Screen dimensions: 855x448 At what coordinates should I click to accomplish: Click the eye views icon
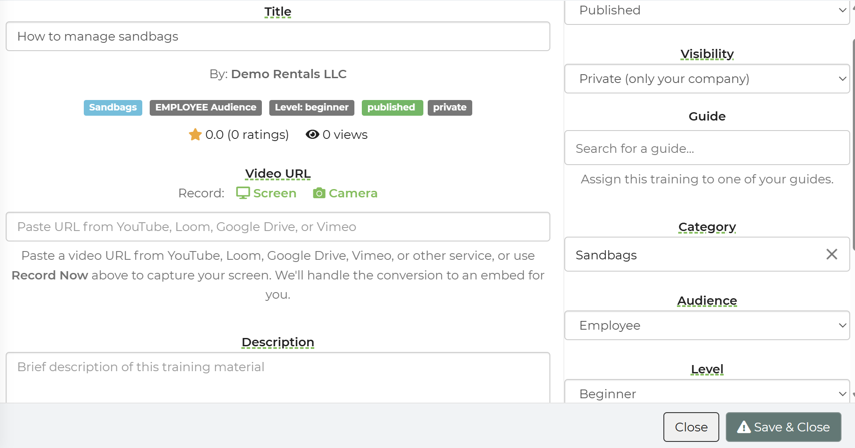pyautogui.click(x=312, y=134)
